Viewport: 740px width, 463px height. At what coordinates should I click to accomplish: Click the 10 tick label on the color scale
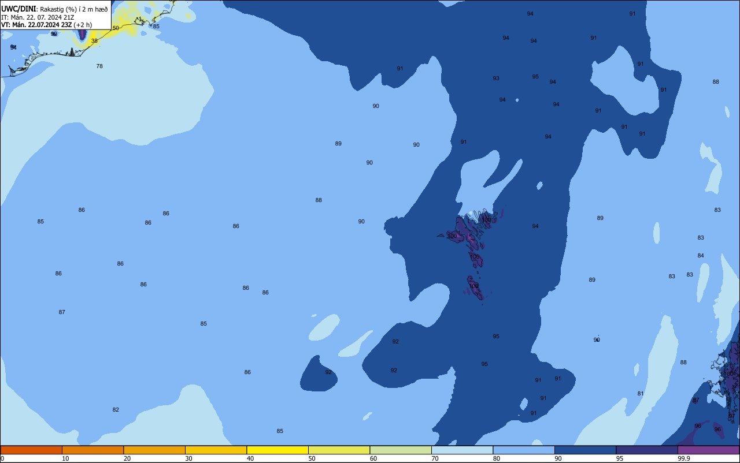click(x=65, y=458)
